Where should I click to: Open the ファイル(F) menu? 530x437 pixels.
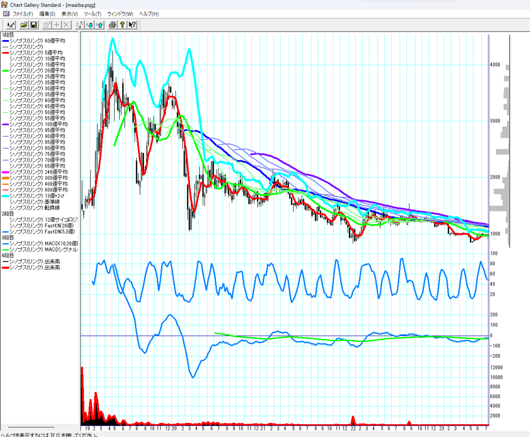coord(23,14)
